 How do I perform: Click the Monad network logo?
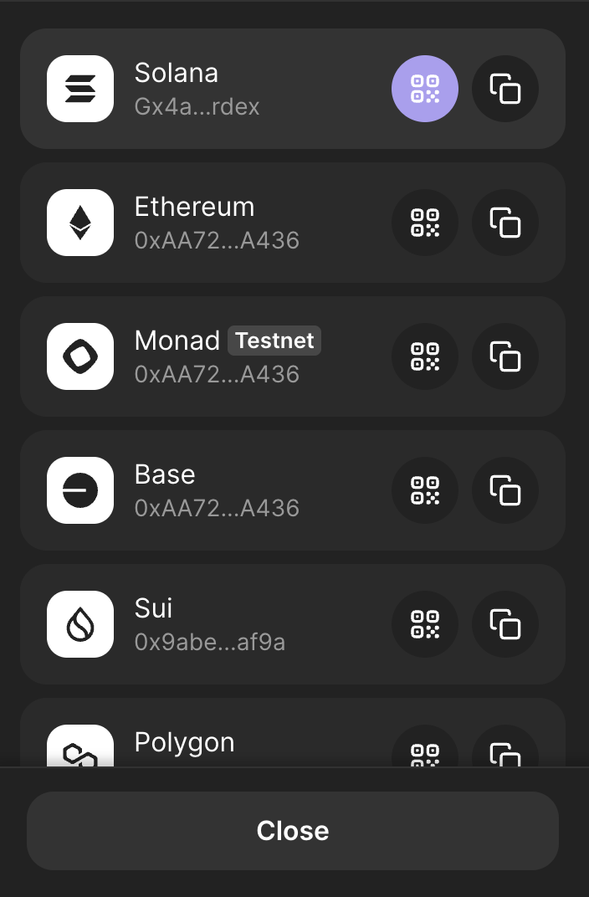tap(80, 356)
